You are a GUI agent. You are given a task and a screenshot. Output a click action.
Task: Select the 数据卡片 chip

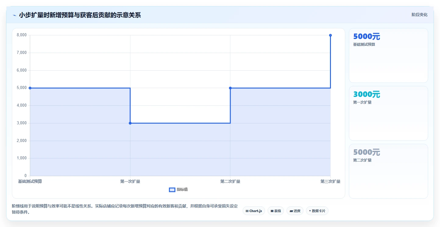click(317, 211)
